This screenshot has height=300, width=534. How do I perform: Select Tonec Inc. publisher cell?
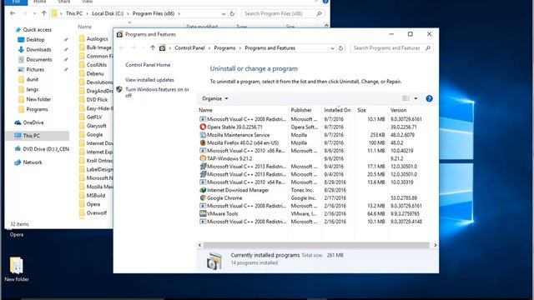click(302, 190)
